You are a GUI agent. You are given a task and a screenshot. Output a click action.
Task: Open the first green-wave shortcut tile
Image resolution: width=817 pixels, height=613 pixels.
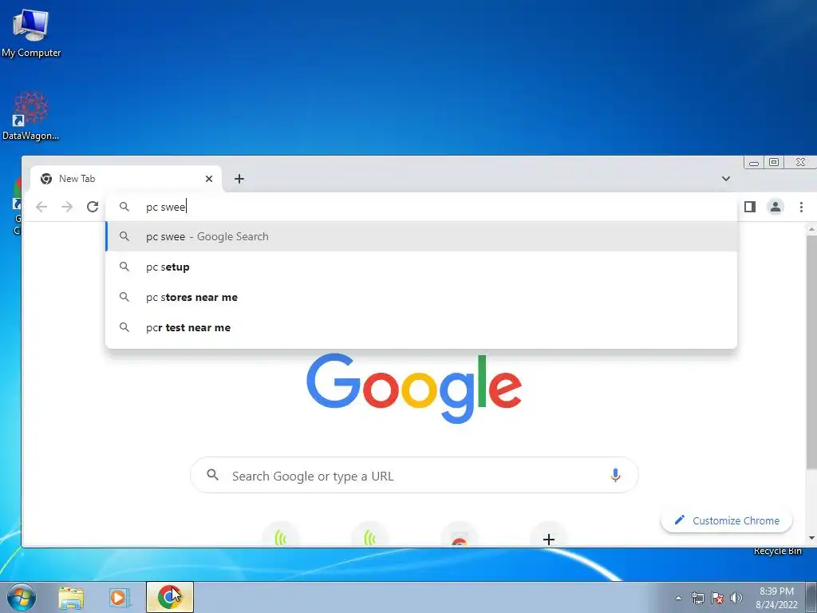(281, 536)
